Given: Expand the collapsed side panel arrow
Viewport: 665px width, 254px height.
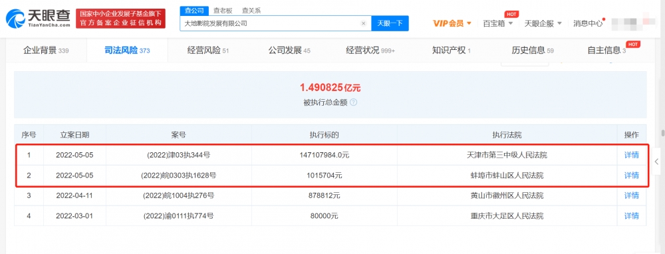Looking at the screenshot, I should pyautogui.click(x=656, y=161).
